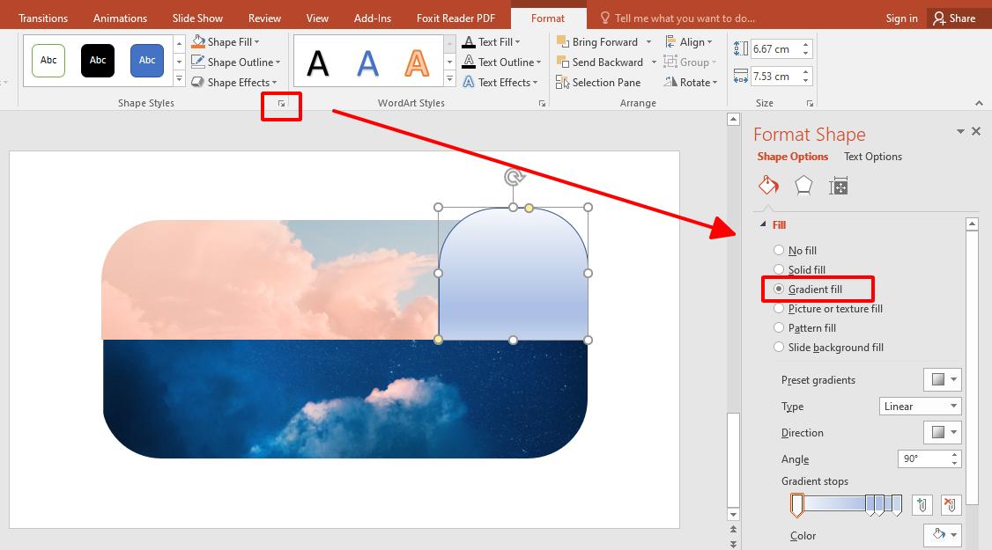
Task: Select the Shape Outline tool
Action: coord(233,62)
